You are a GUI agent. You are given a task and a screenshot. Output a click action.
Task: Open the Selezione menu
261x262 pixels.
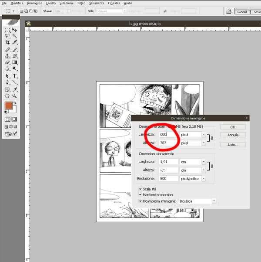67,3
